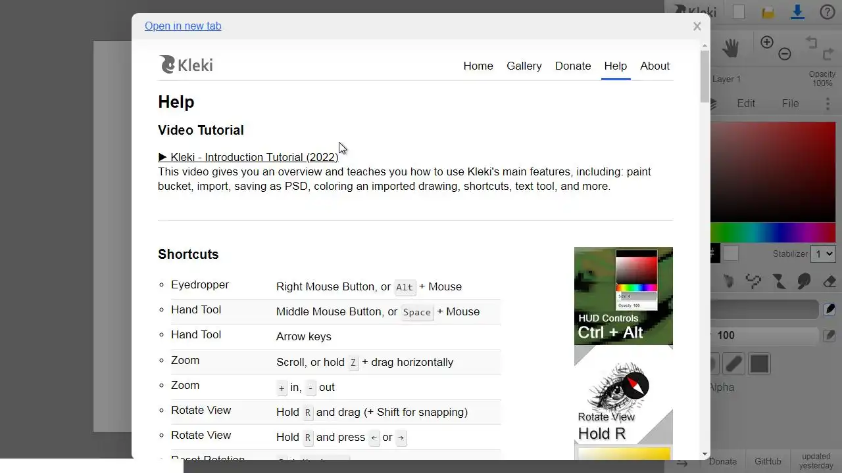842x473 pixels.
Task: Select the flat pill brush shape button
Action: (x=734, y=364)
